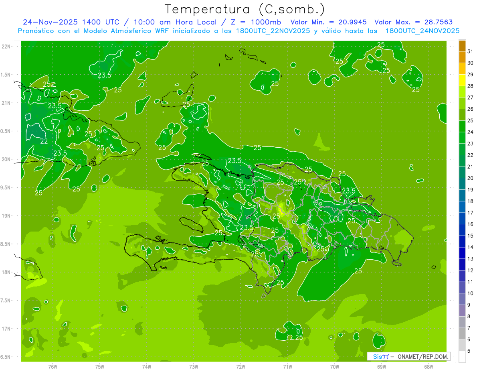Click the "17N" latitude axis label
This screenshot has height=372, width=481.
pyautogui.click(x=6, y=329)
